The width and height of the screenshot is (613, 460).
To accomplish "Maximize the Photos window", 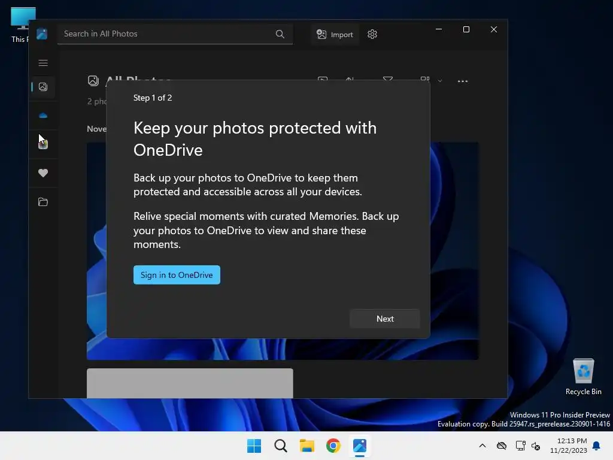I will tap(466, 29).
